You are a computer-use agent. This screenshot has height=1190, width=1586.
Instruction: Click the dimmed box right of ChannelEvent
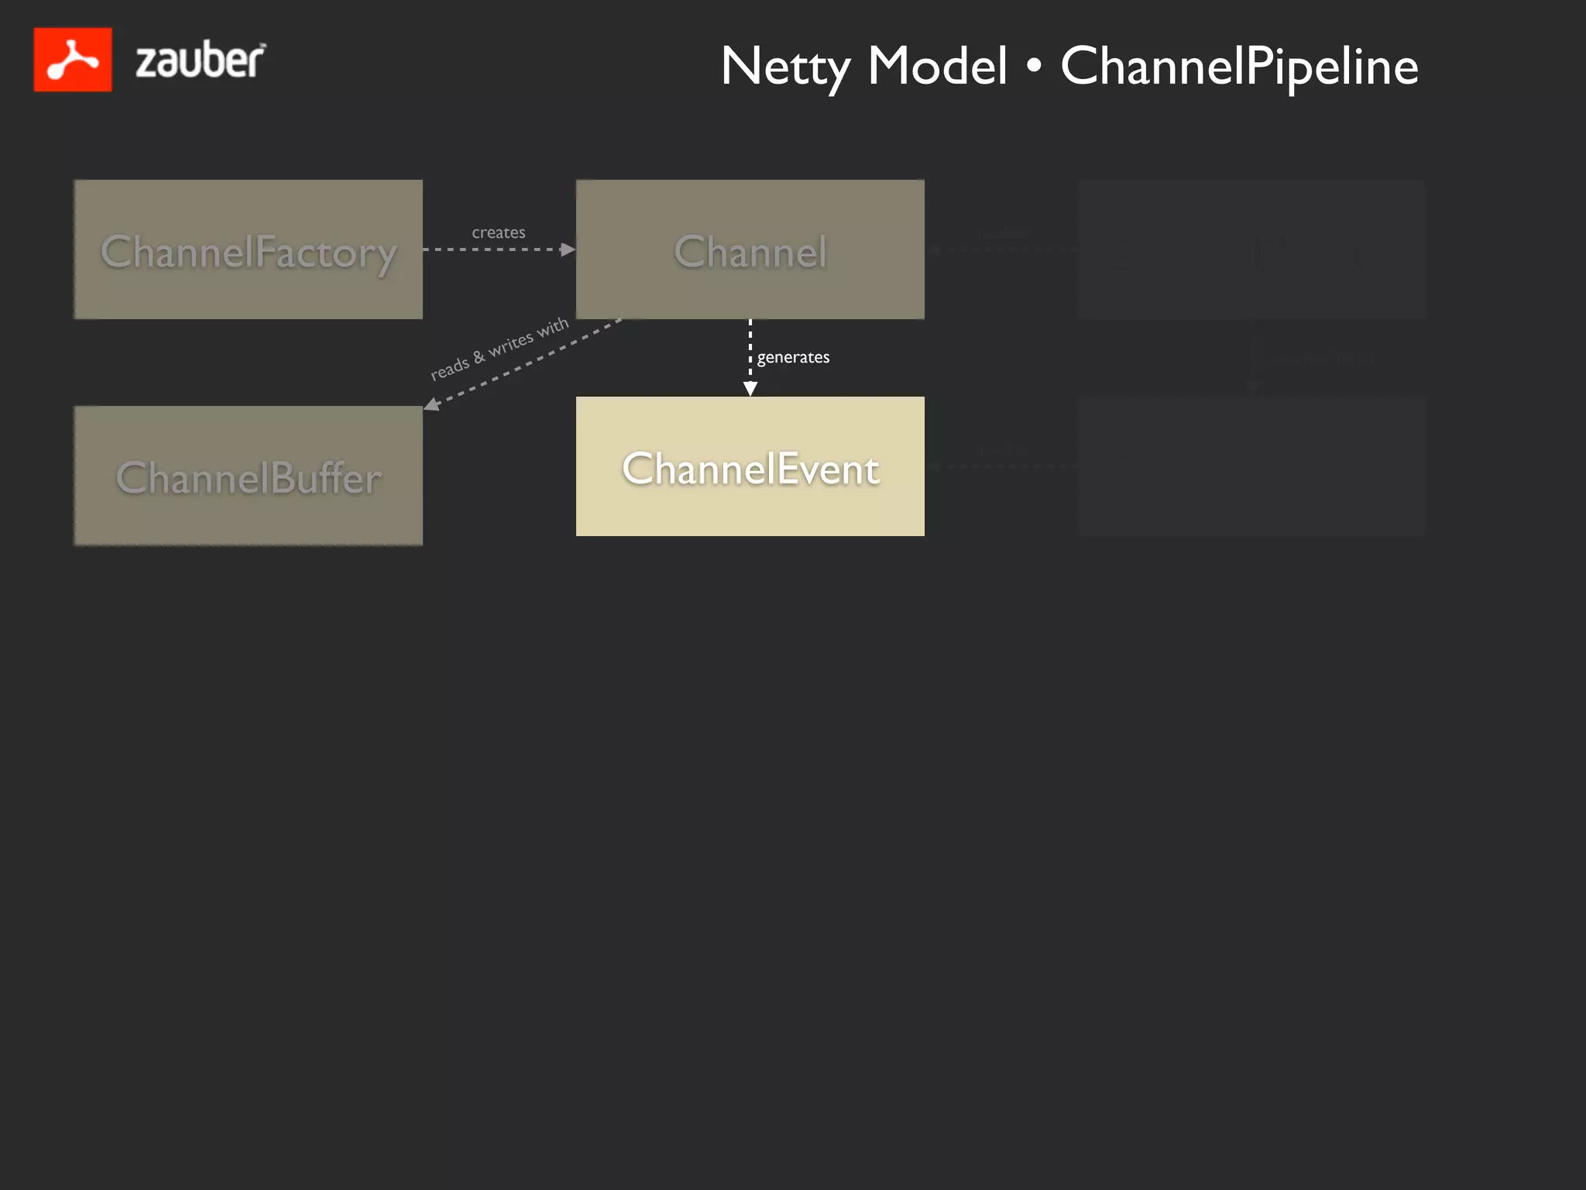pos(1251,466)
